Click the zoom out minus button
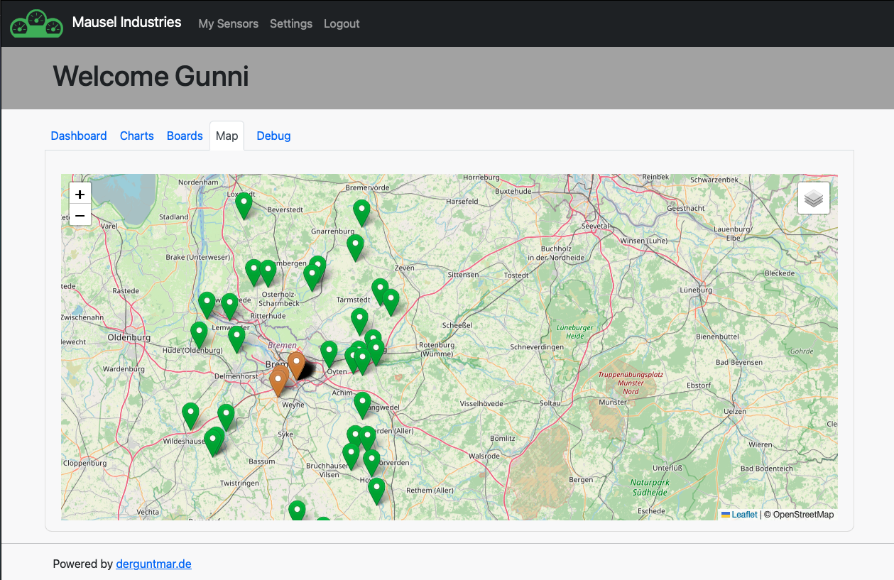Image resolution: width=894 pixels, height=580 pixels. click(80, 214)
